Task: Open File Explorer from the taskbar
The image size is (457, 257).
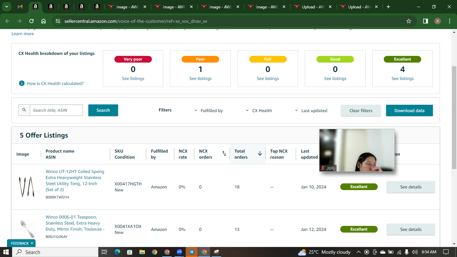Action: 142,252
